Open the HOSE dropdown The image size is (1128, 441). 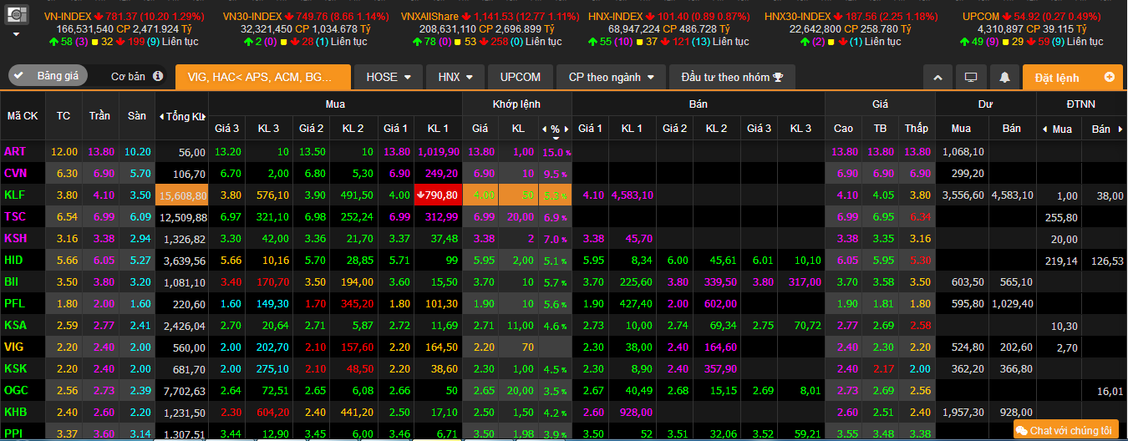pyautogui.click(x=389, y=77)
